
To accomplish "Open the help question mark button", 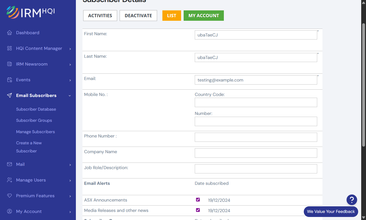I will coord(352,200).
